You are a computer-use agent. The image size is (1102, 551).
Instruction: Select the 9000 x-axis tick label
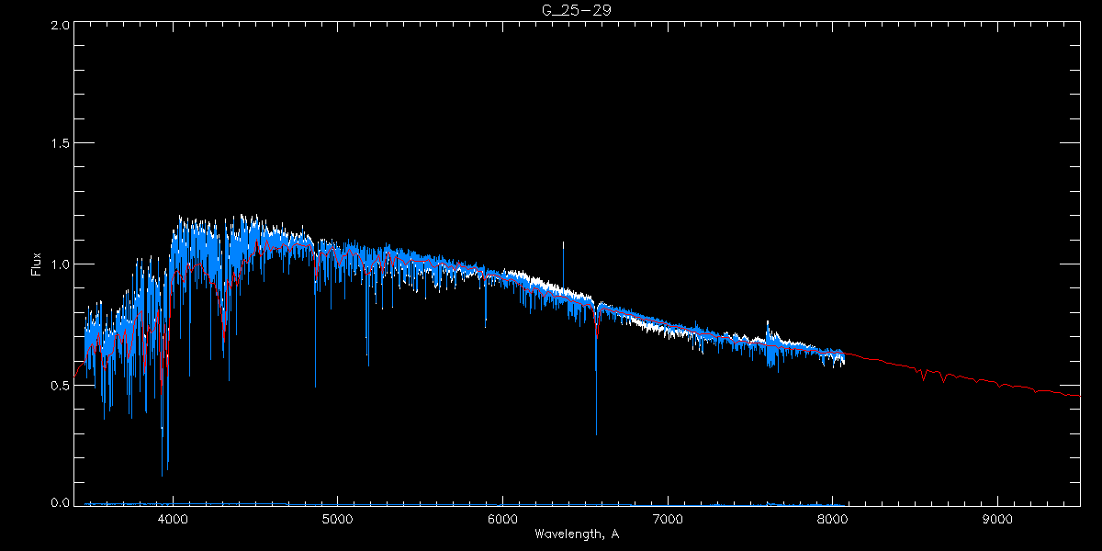[x=997, y=520]
